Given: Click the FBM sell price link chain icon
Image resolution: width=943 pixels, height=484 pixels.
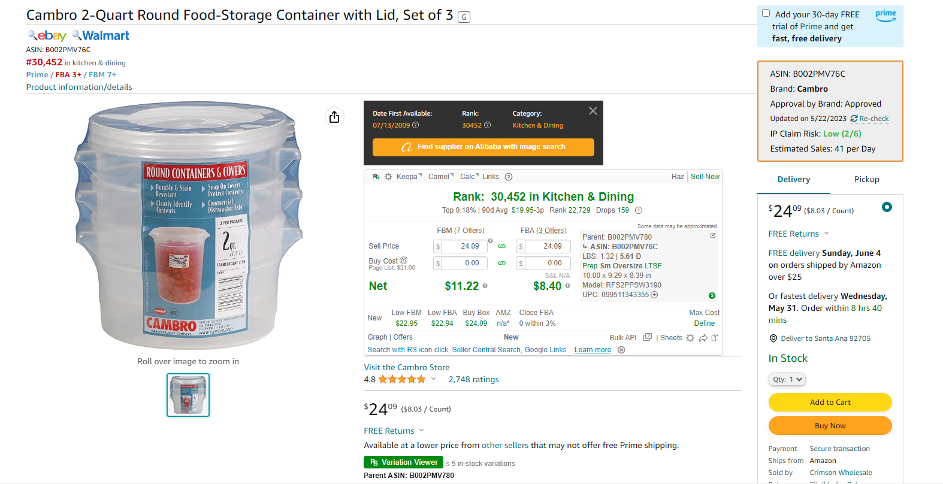Looking at the screenshot, I should coord(502,246).
